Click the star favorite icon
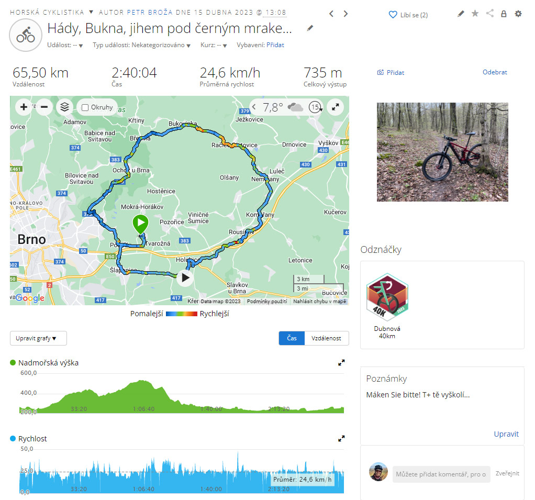 [x=475, y=13]
